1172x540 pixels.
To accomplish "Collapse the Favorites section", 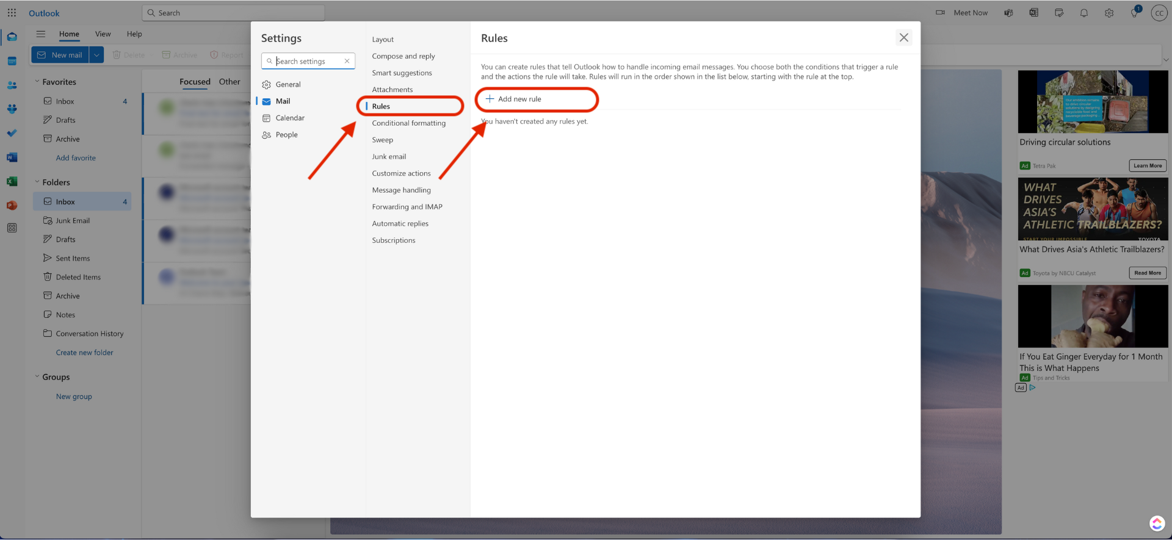I will coord(37,81).
